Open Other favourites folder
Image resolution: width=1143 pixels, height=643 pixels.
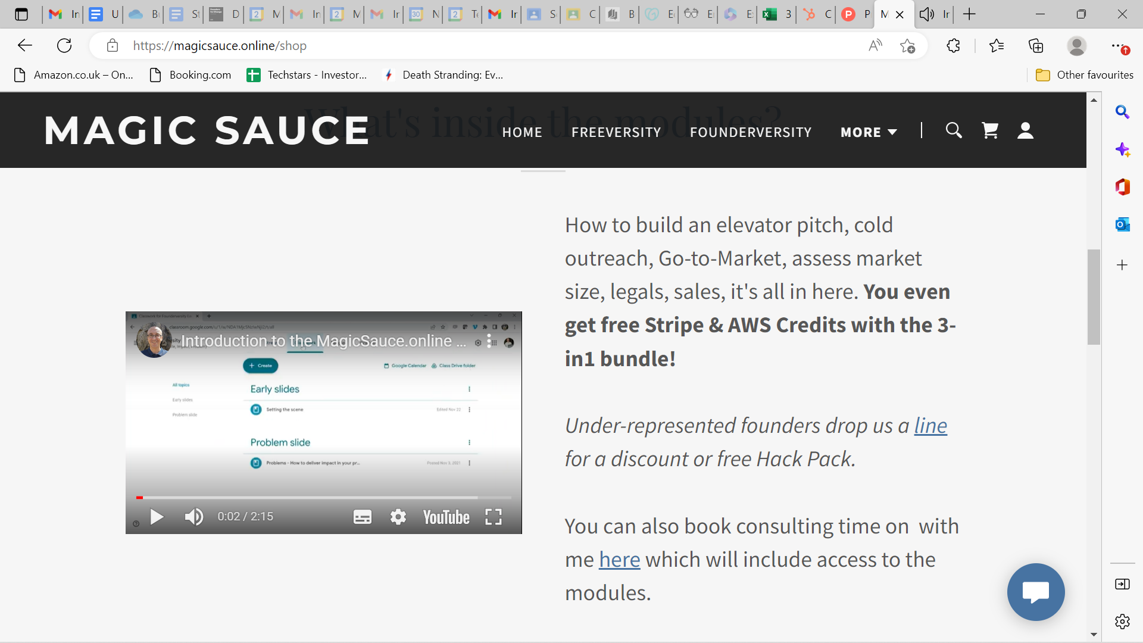pos(1085,75)
